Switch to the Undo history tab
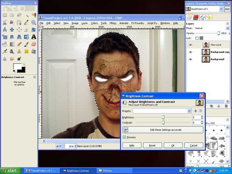The image size is (232, 174). 209,18
